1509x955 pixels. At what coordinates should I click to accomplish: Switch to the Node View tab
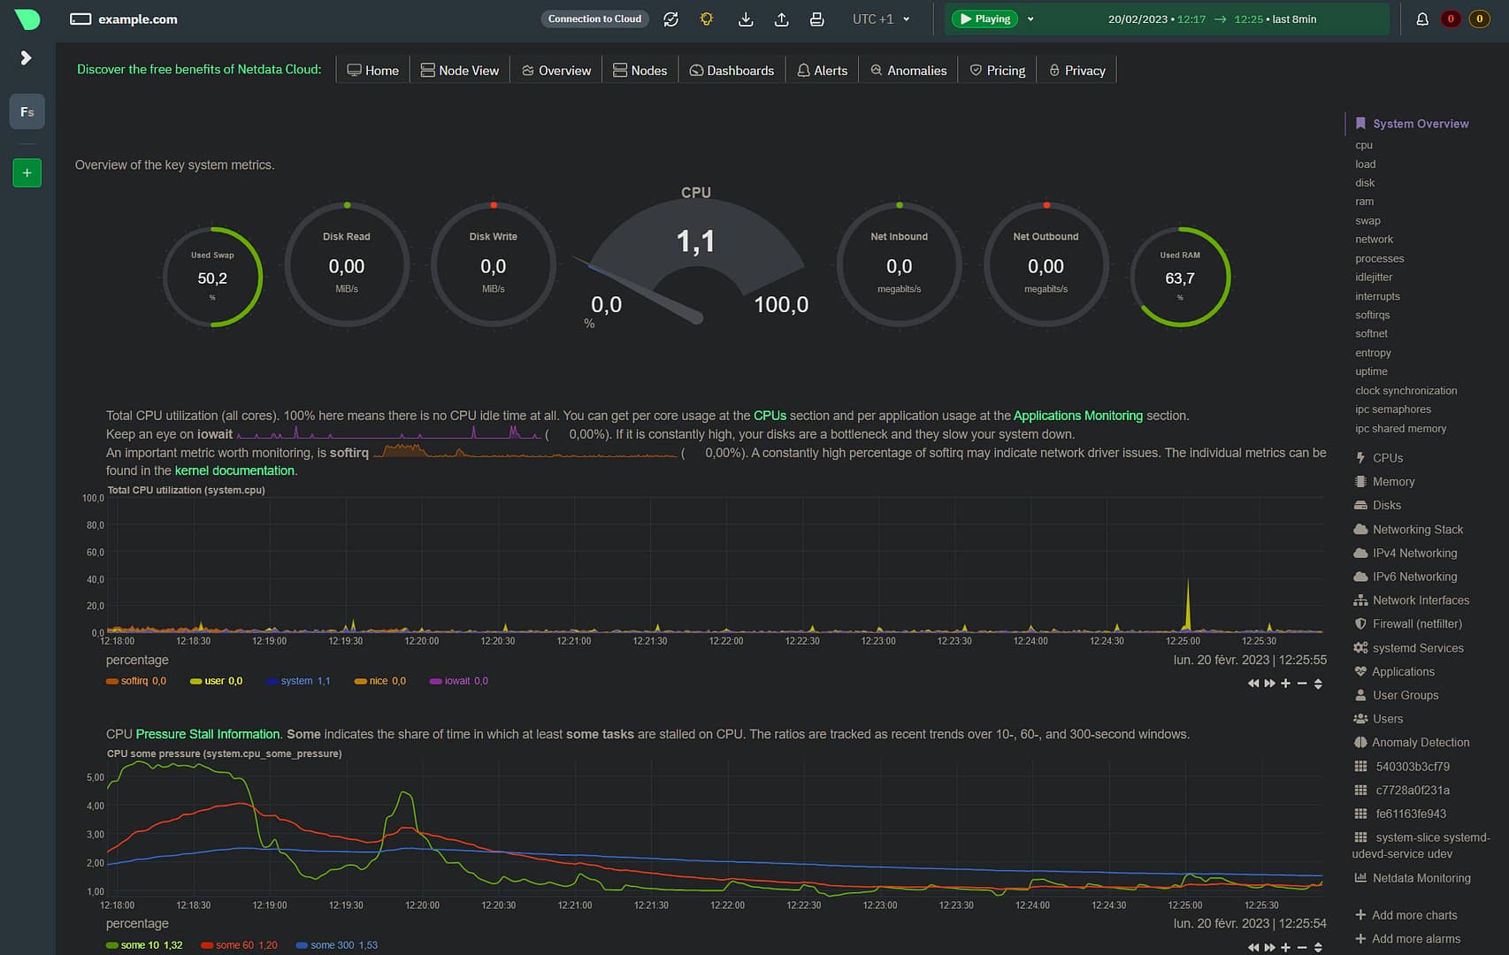coord(460,71)
